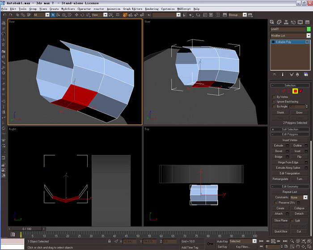Screen dimensions: 313x250
Task: Open the Utilities command panel tab
Action: [x=308, y=22]
